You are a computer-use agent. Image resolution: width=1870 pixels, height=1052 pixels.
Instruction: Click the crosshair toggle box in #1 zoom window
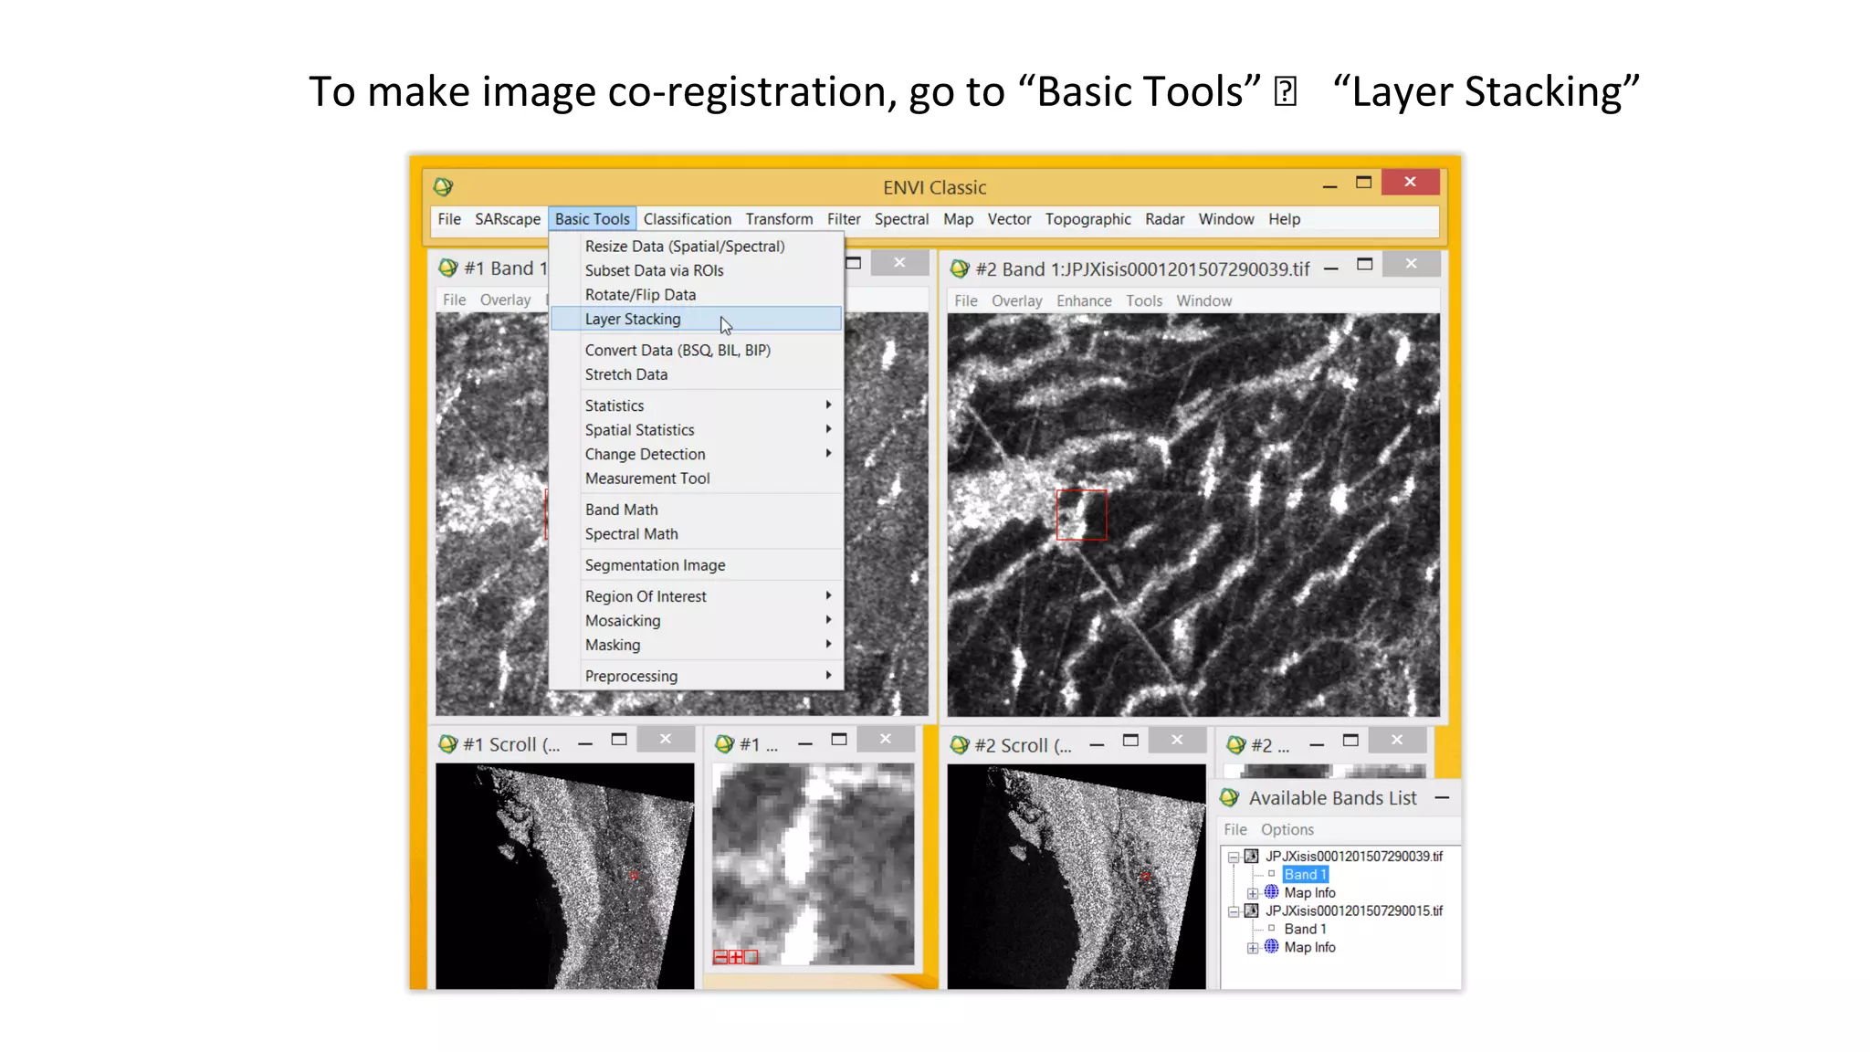click(751, 957)
